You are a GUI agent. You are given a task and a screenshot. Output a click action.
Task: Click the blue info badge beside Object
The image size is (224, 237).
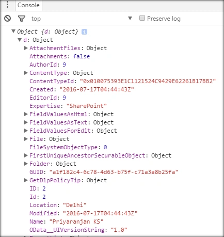click(x=84, y=31)
